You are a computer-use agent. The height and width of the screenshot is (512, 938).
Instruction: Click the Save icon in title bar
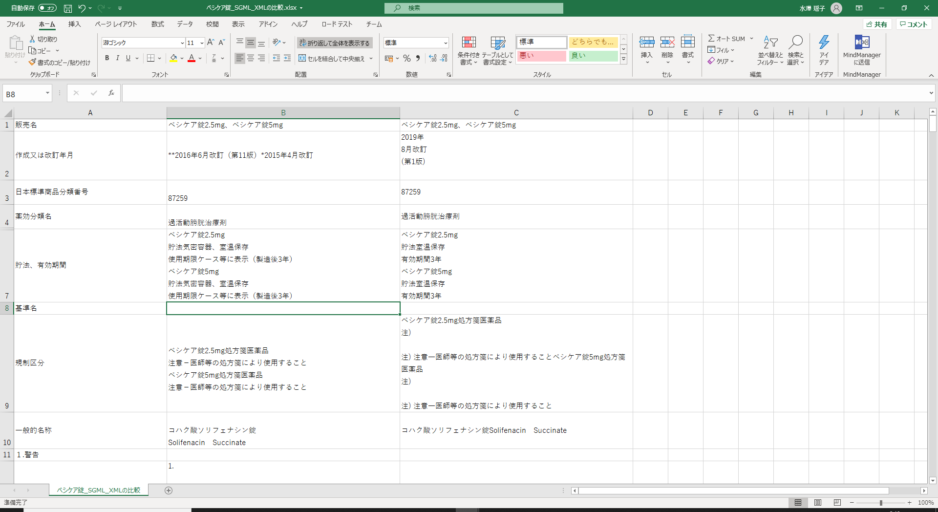pyautogui.click(x=68, y=8)
